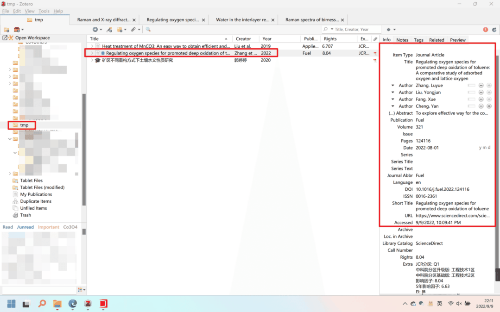Toggle name field mode for Zhang, Luyue
Viewport: 500px width, 312px height.
click(x=471, y=86)
